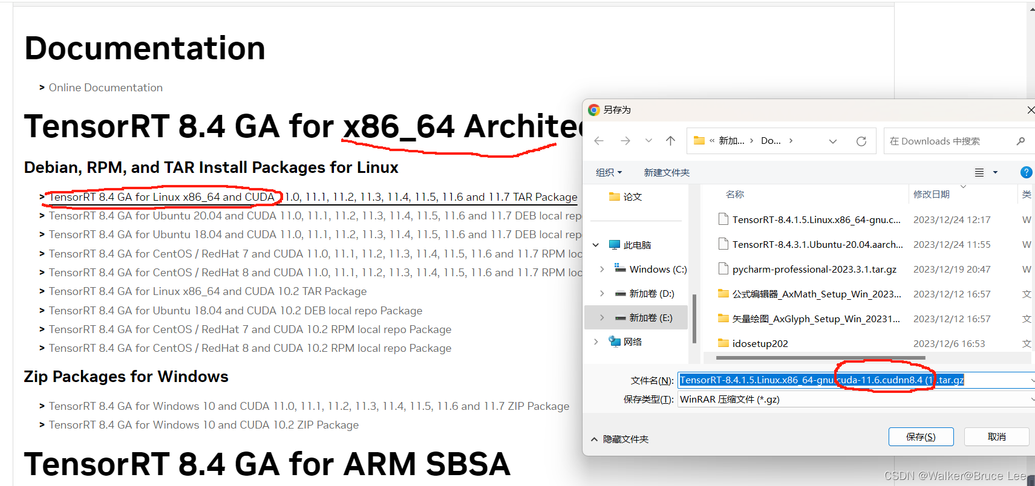Image resolution: width=1035 pixels, height=486 pixels.
Task: Open CentOS / RedHat 7 CUDA 10.2 RPM link
Action: 250,329
